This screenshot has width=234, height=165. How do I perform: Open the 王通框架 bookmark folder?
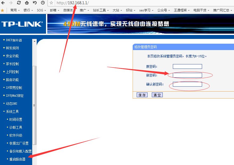click(x=182, y=10)
